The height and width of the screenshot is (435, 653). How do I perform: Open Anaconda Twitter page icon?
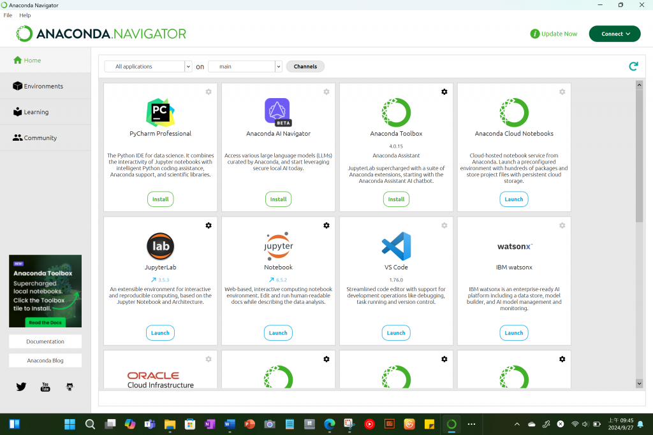click(x=21, y=387)
